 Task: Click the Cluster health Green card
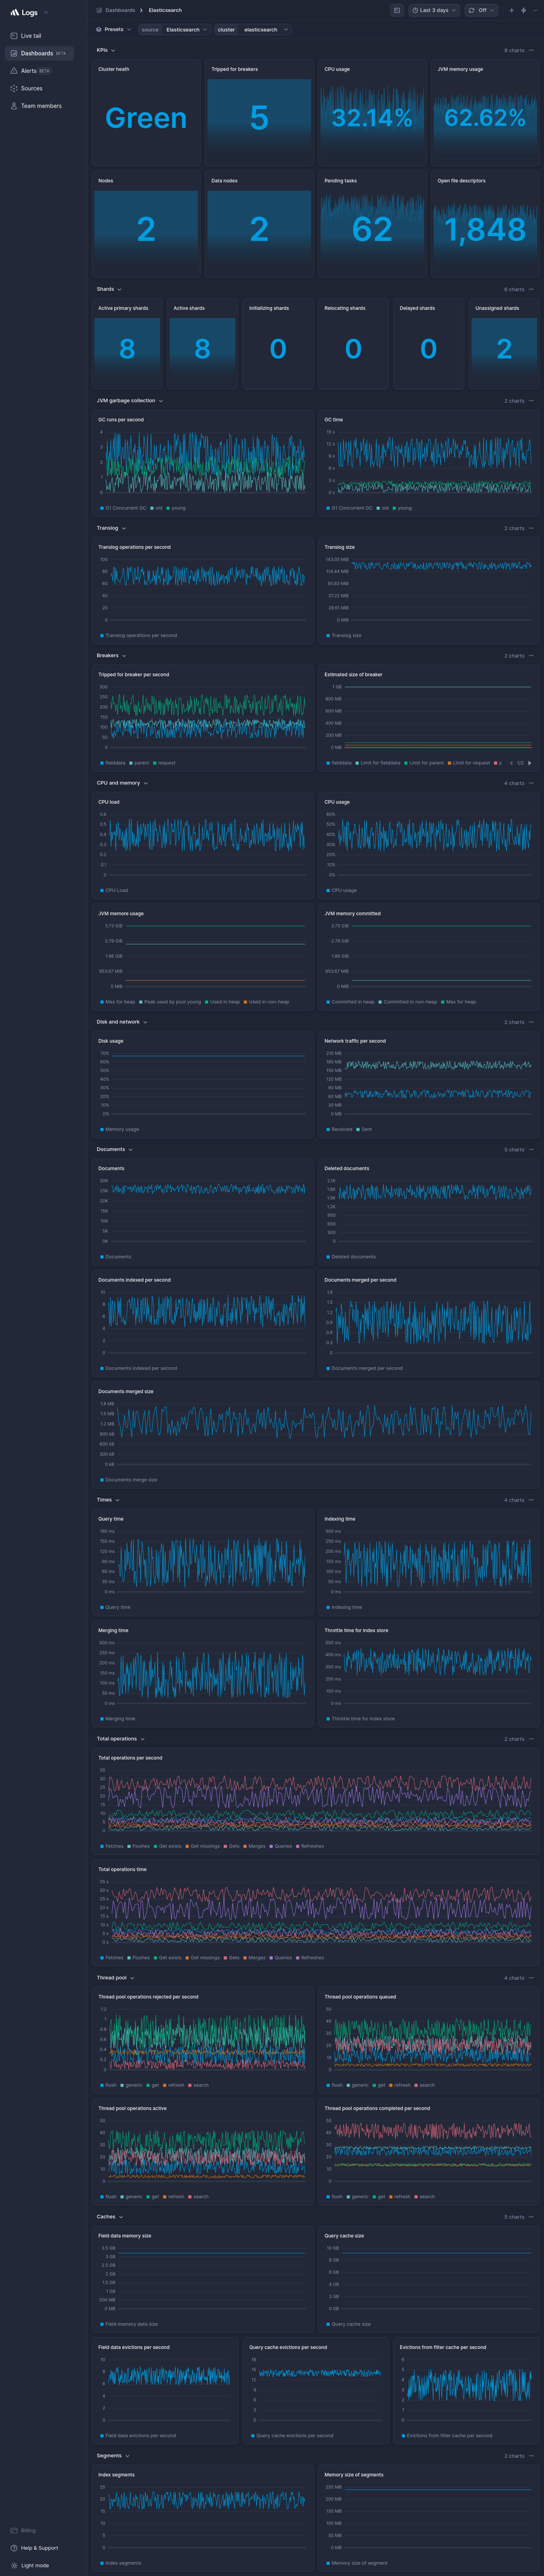146,112
